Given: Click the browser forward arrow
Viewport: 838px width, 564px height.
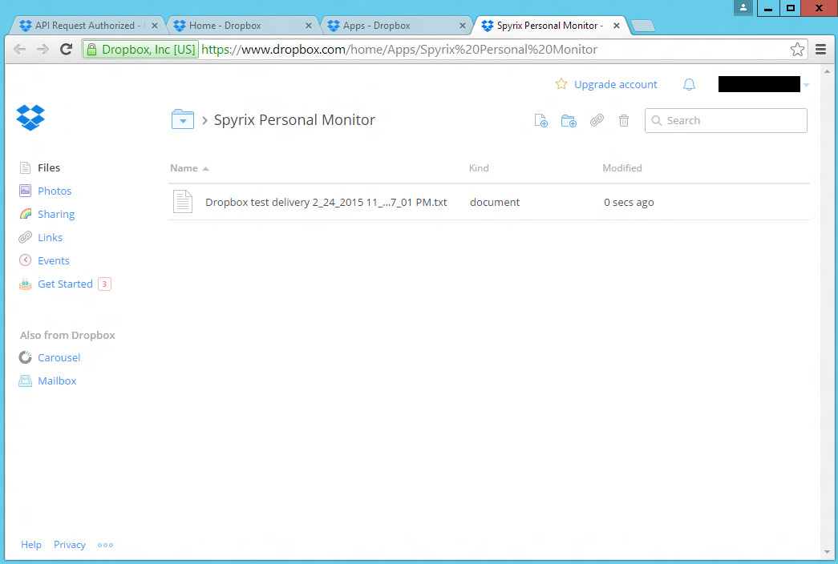Looking at the screenshot, I should (43, 50).
